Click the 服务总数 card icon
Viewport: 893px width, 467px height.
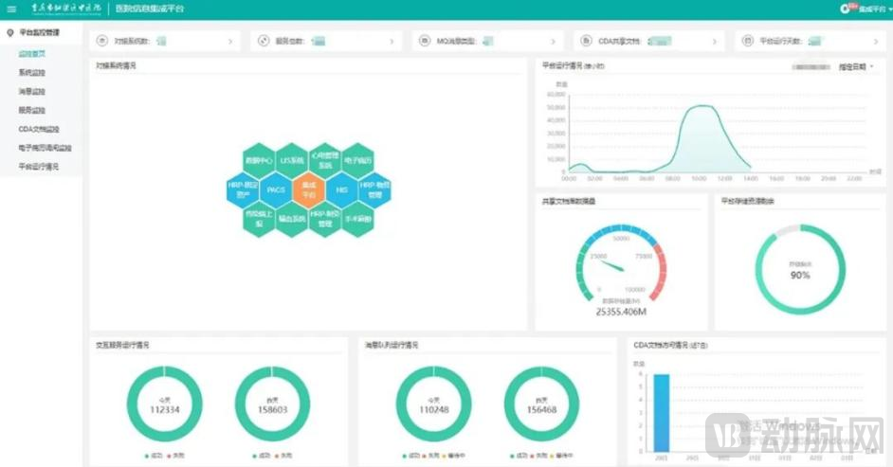click(x=264, y=42)
